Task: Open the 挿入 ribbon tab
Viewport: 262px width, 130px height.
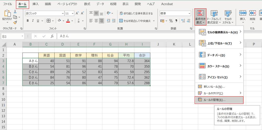Action: [36, 4]
